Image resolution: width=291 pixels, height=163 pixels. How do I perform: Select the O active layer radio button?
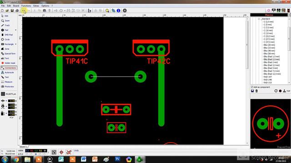pyautogui.click(x=45, y=154)
